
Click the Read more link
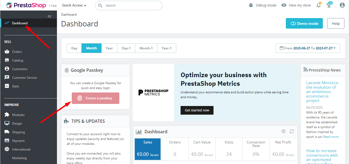331,137
